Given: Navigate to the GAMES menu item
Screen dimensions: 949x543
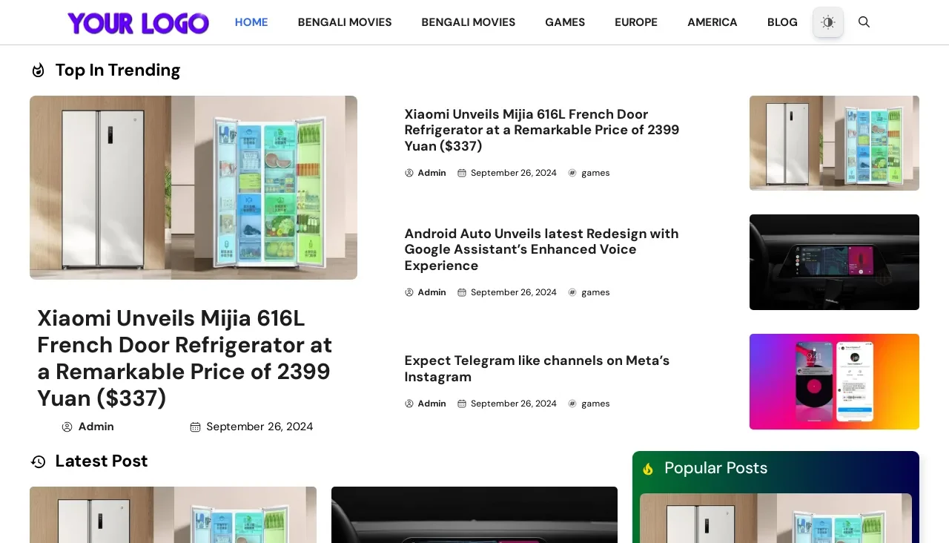Looking at the screenshot, I should pos(565,22).
